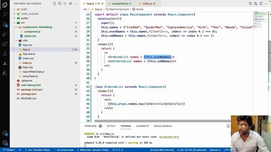271x152 pixels.
Task: Split the editor to the right
Action: (x=261, y=3)
